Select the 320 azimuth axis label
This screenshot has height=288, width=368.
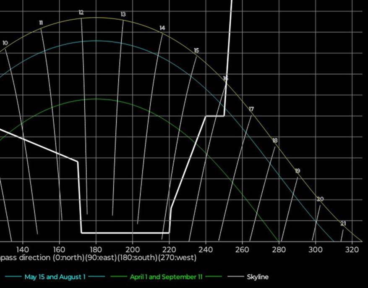[352, 249]
